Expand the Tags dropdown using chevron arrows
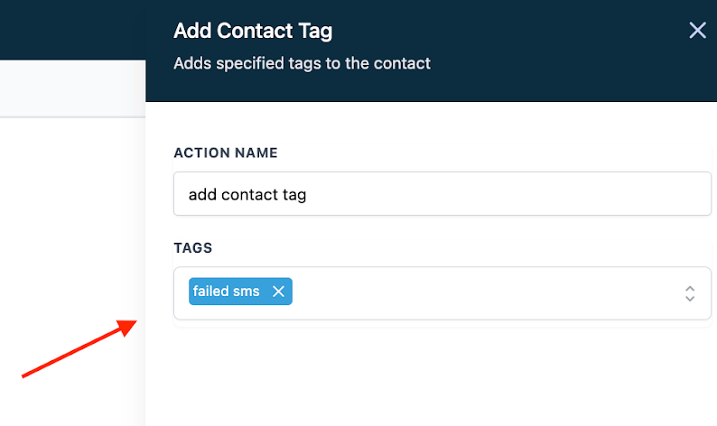 click(x=689, y=292)
